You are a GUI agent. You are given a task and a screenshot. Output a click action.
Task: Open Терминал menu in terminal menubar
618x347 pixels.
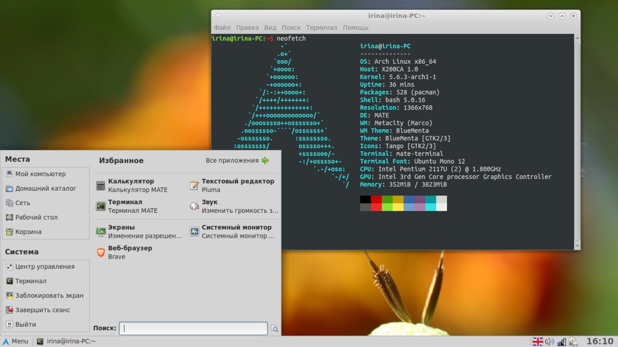click(322, 28)
